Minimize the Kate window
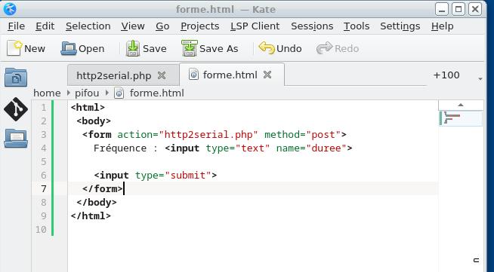This screenshot has height=272, width=494. click(442, 9)
